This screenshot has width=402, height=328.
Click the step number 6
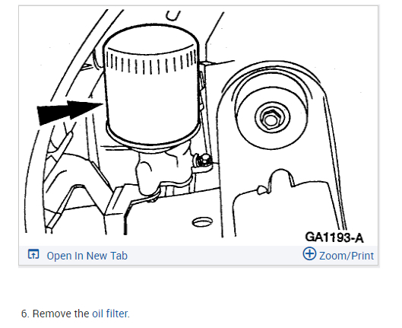[25, 314]
